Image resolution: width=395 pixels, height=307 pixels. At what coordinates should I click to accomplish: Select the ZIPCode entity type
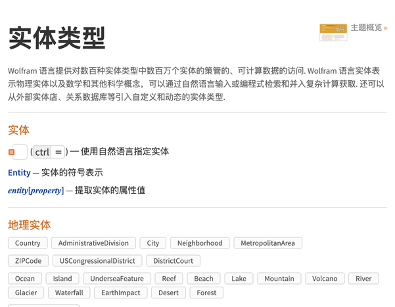(x=28, y=261)
